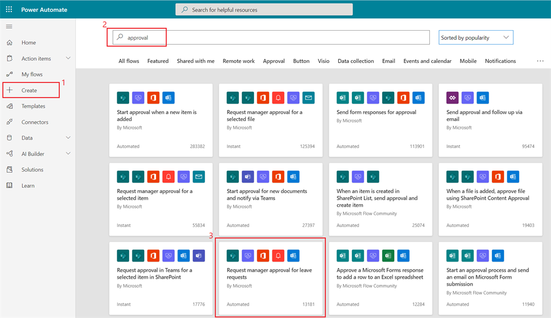Image resolution: width=551 pixels, height=318 pixels.
Task: Expand the Action items chevron
Action: pos(68,58)
